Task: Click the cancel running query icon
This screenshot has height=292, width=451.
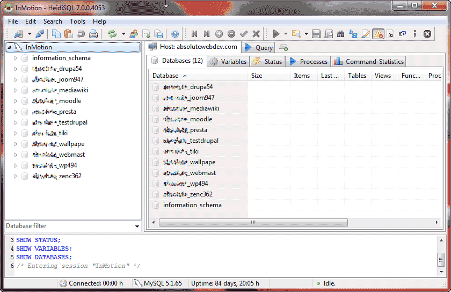Action: [x=427, y=34]
